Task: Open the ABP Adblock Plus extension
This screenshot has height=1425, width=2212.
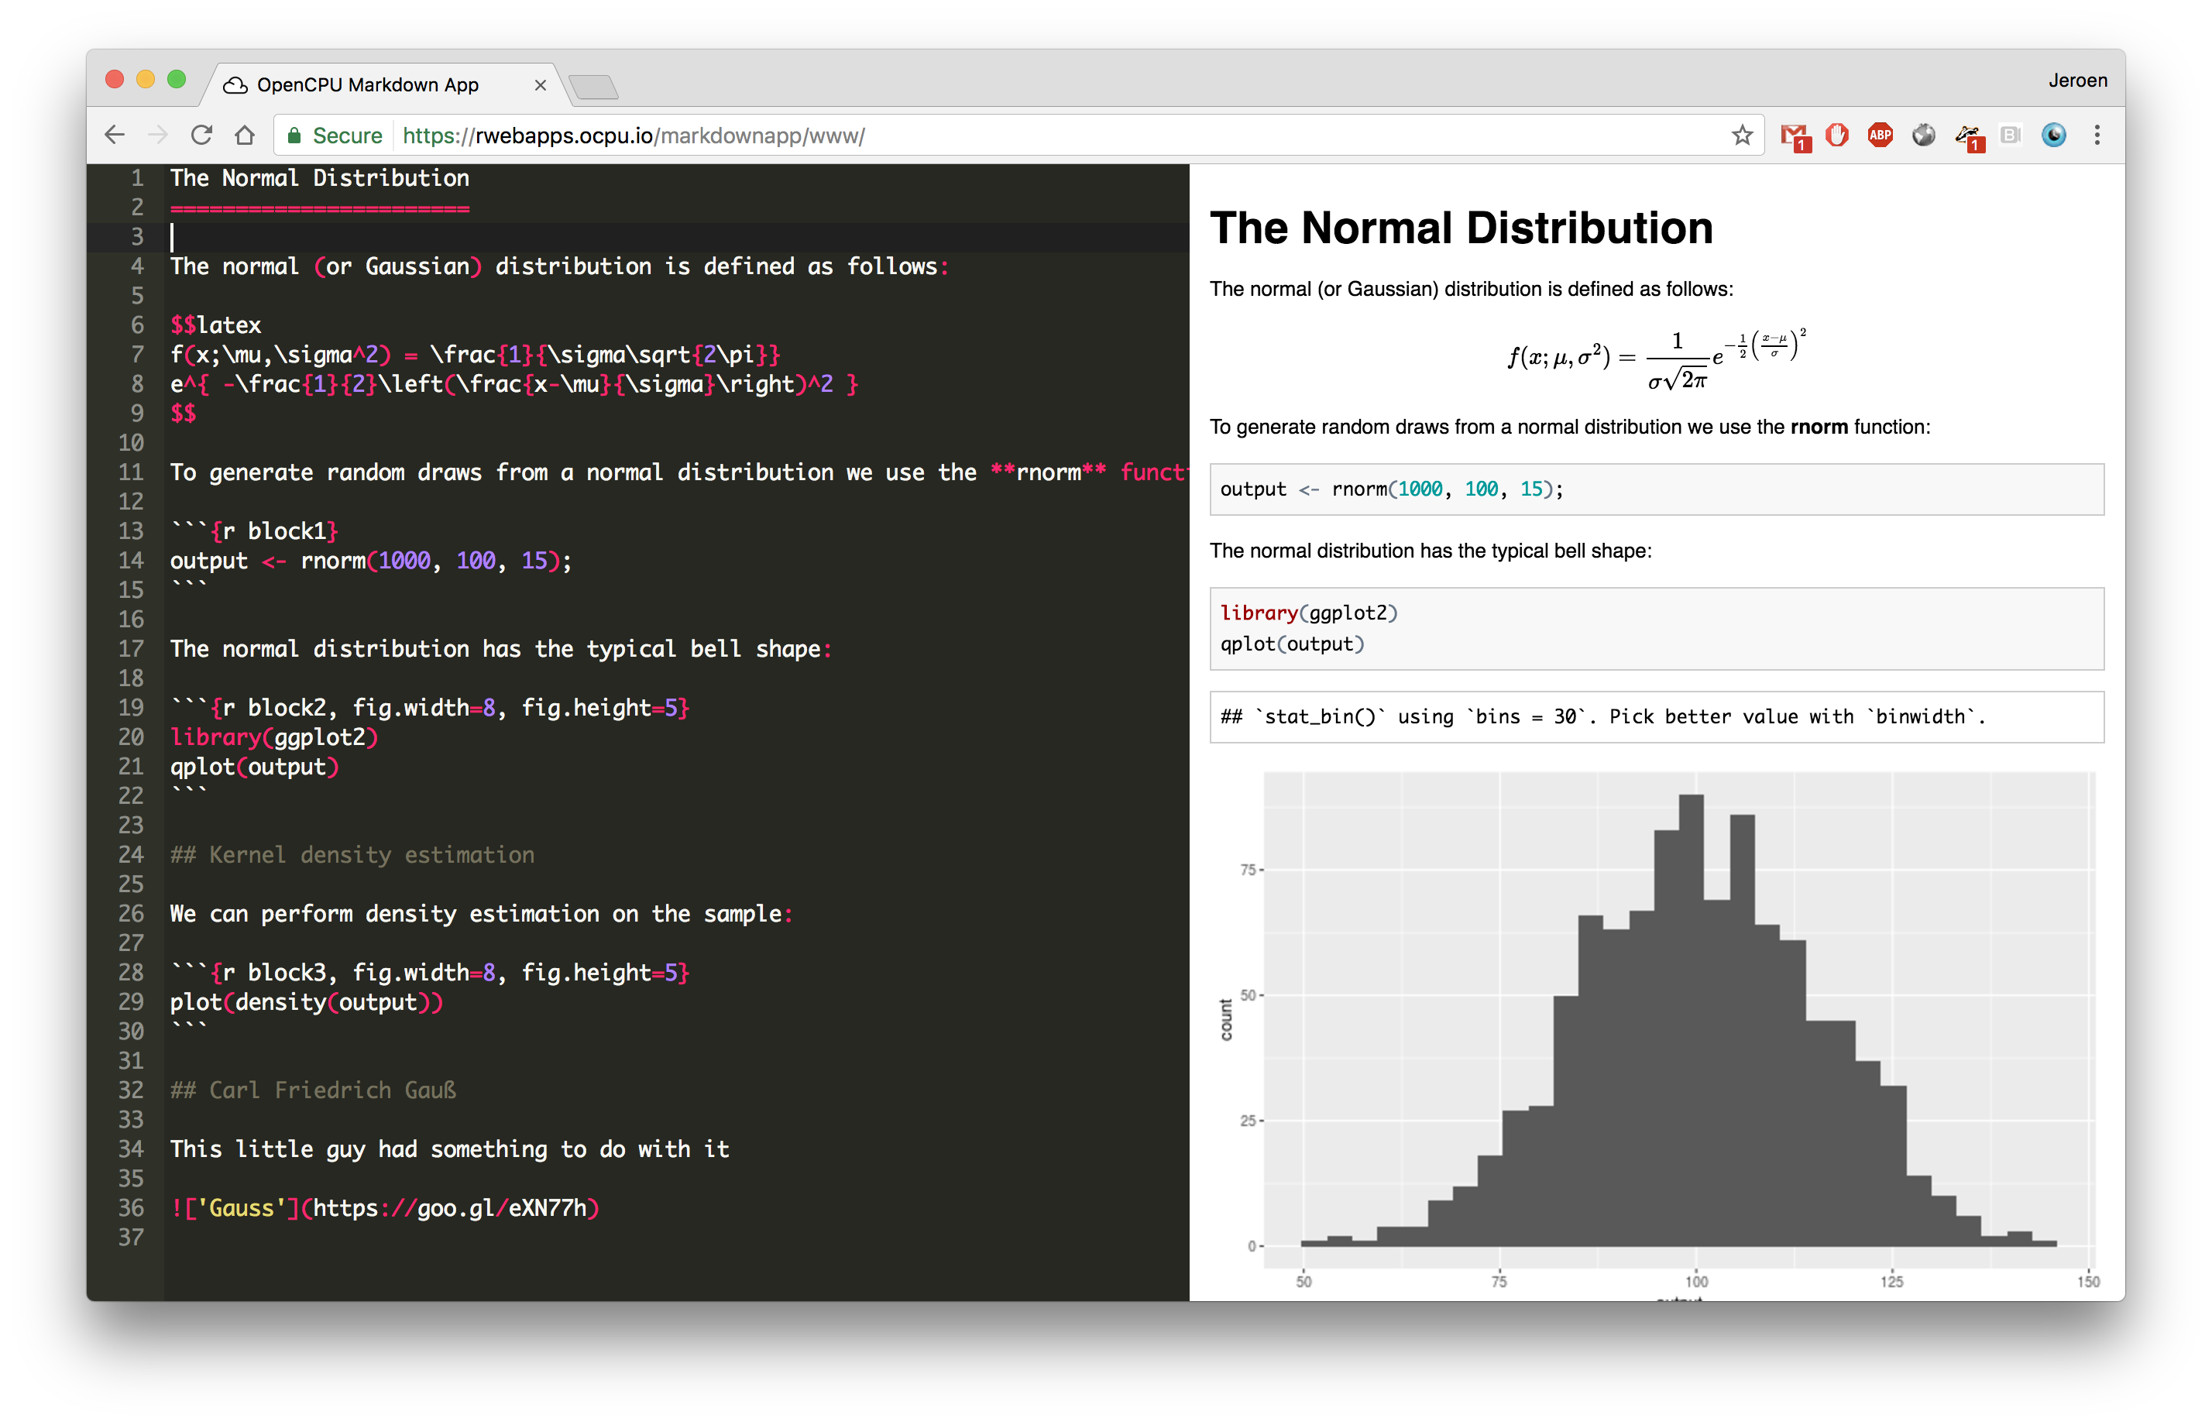Action: pos(1880,135)
